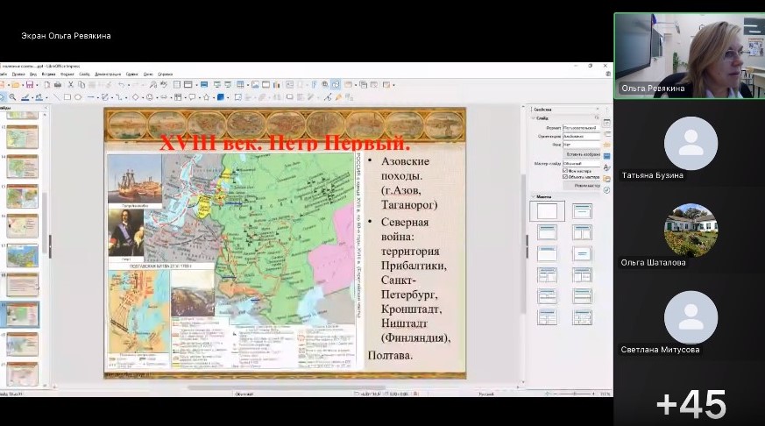Open the 'Правка' menu

click(x=18, y=75)
